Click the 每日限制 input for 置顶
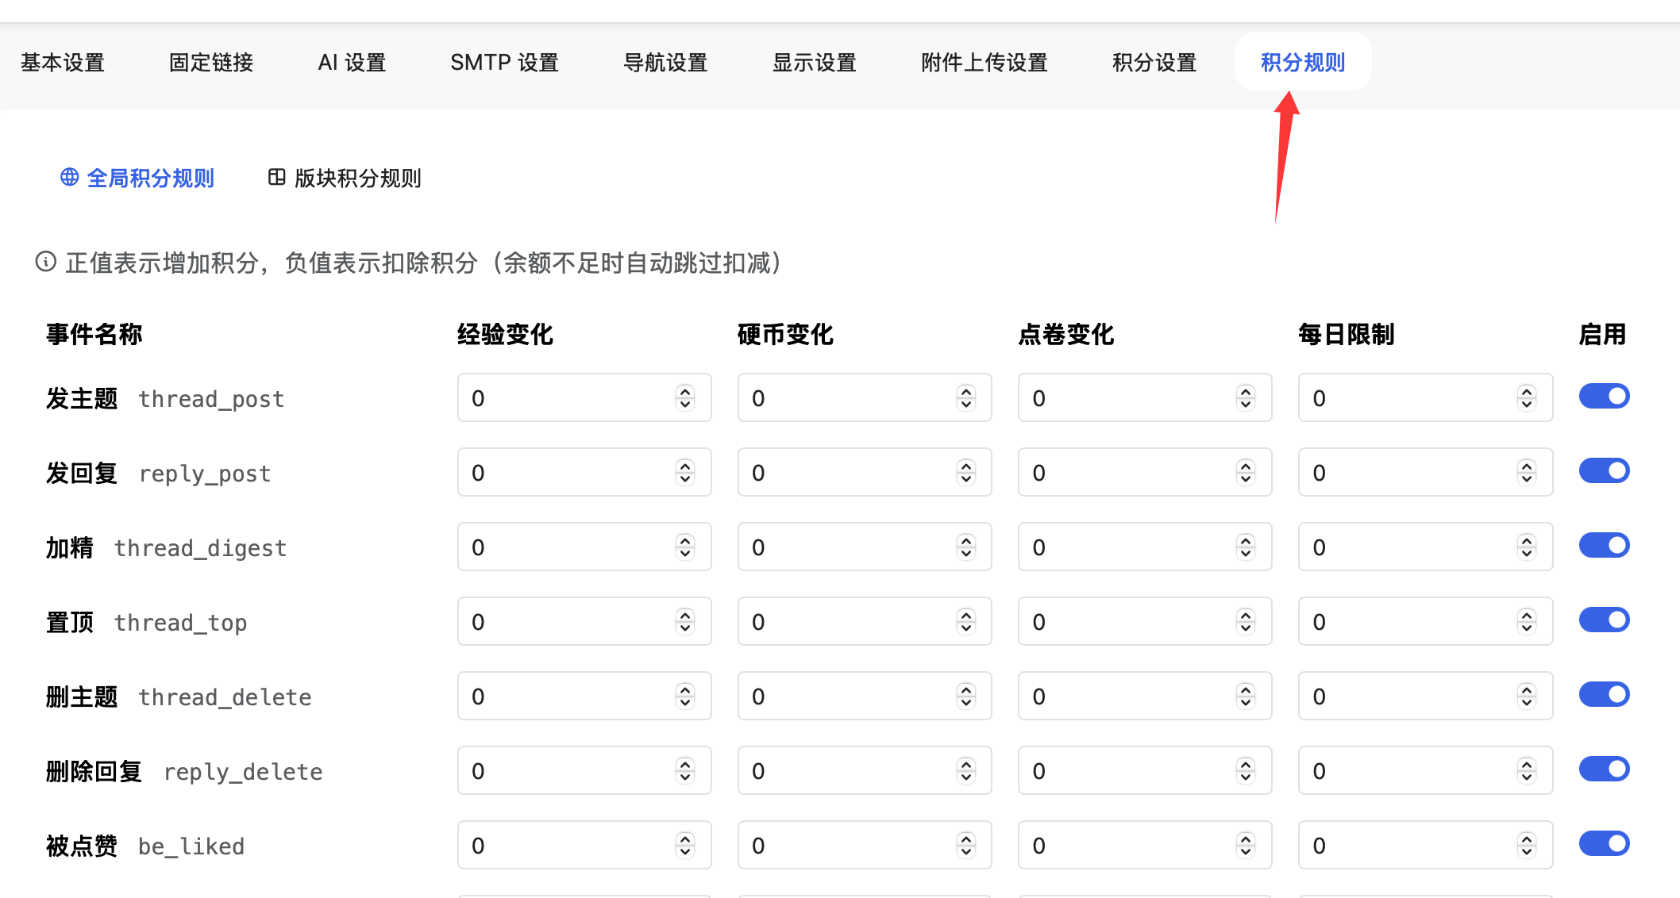 [x=1425, y=621]
